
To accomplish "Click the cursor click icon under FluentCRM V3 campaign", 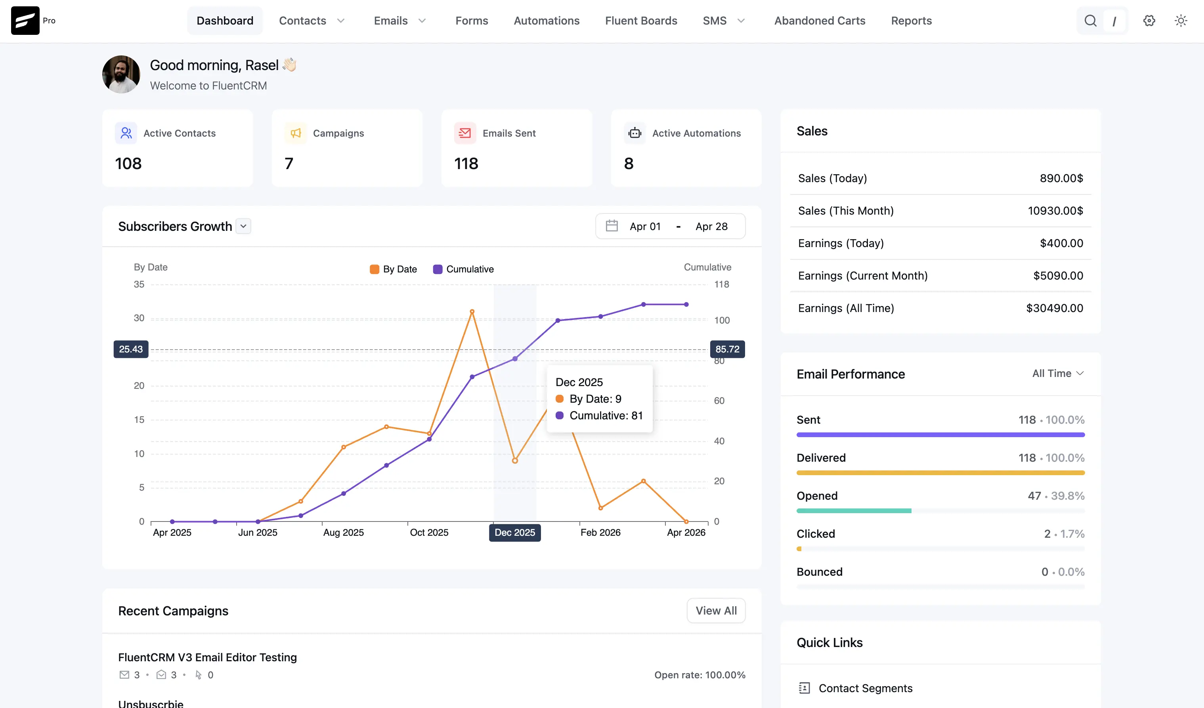I will tap(198, 675).
